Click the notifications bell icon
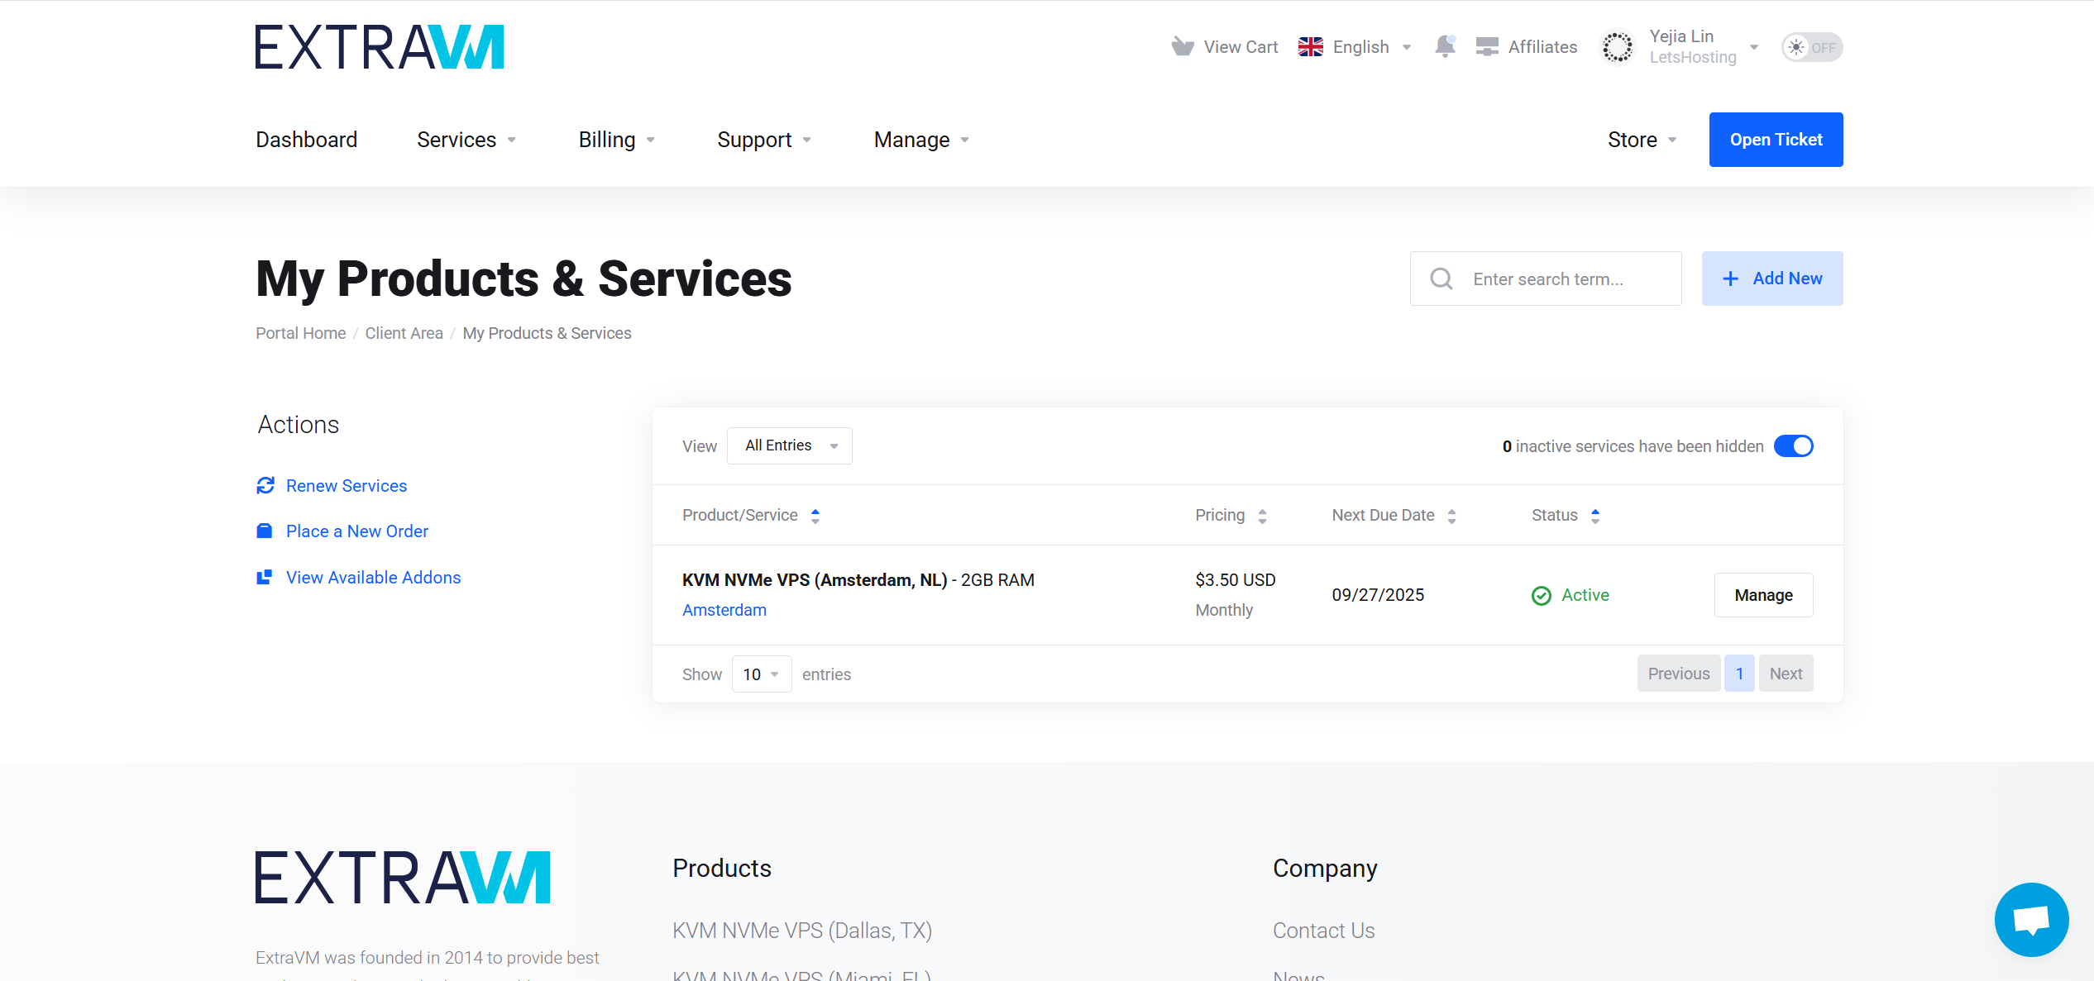 point(1445,46)
